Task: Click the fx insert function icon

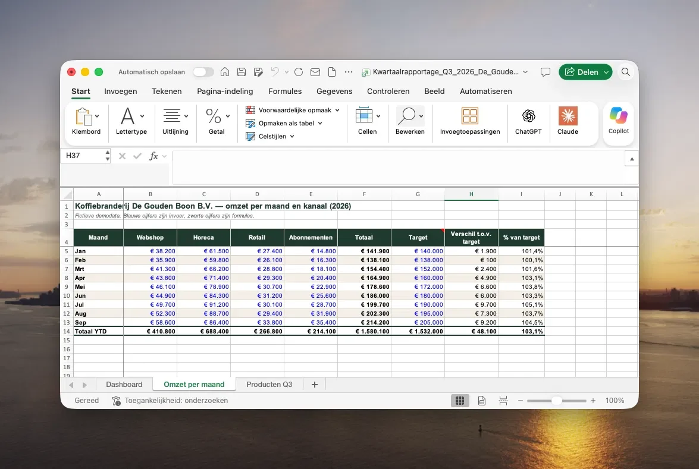Action: pos(153,156)
